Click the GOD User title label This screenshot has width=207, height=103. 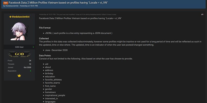tap(19, 47)
